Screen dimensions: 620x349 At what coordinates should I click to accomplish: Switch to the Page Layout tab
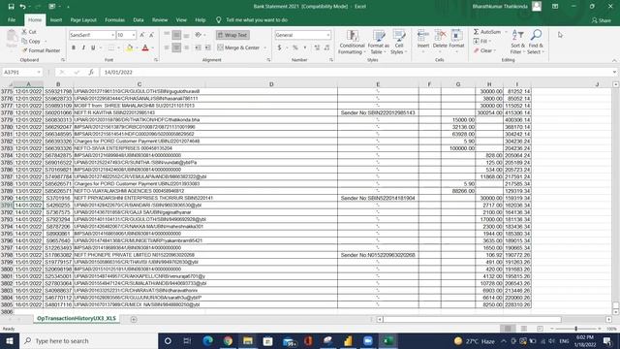(x=83, y=19)
